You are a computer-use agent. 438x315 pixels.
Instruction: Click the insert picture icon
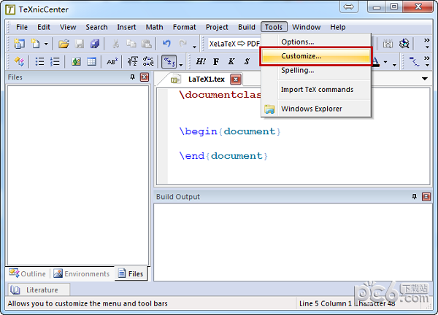click(x=76, y=61)
